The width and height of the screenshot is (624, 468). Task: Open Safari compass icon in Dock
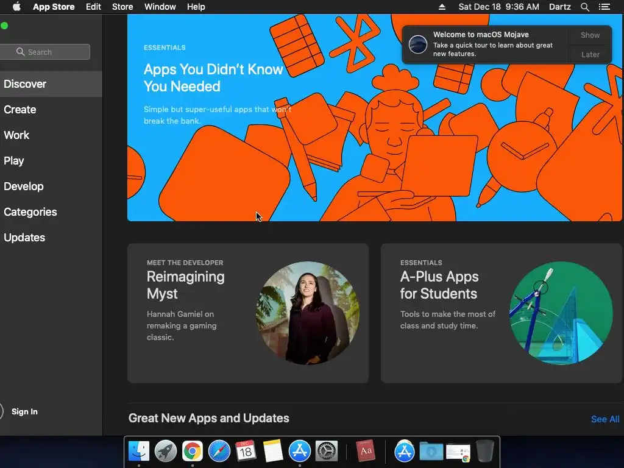click(219, 451)
